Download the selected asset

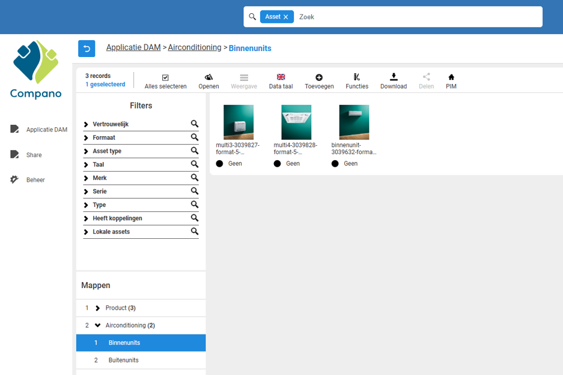coord(394,77)
